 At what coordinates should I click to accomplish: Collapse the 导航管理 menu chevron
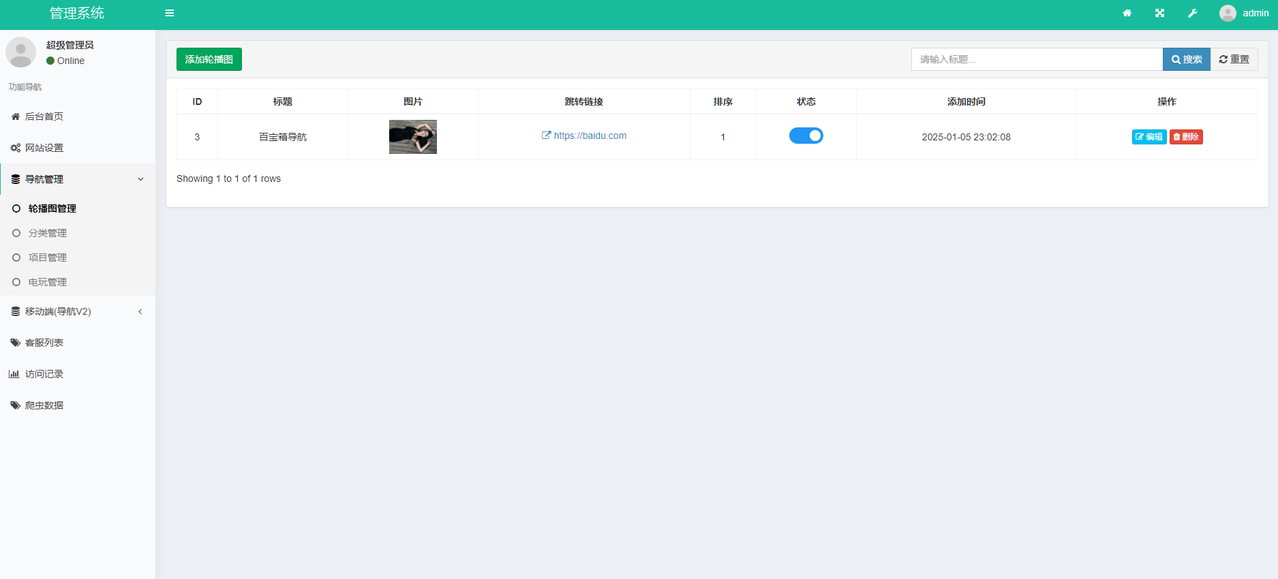tap(140, 179)
